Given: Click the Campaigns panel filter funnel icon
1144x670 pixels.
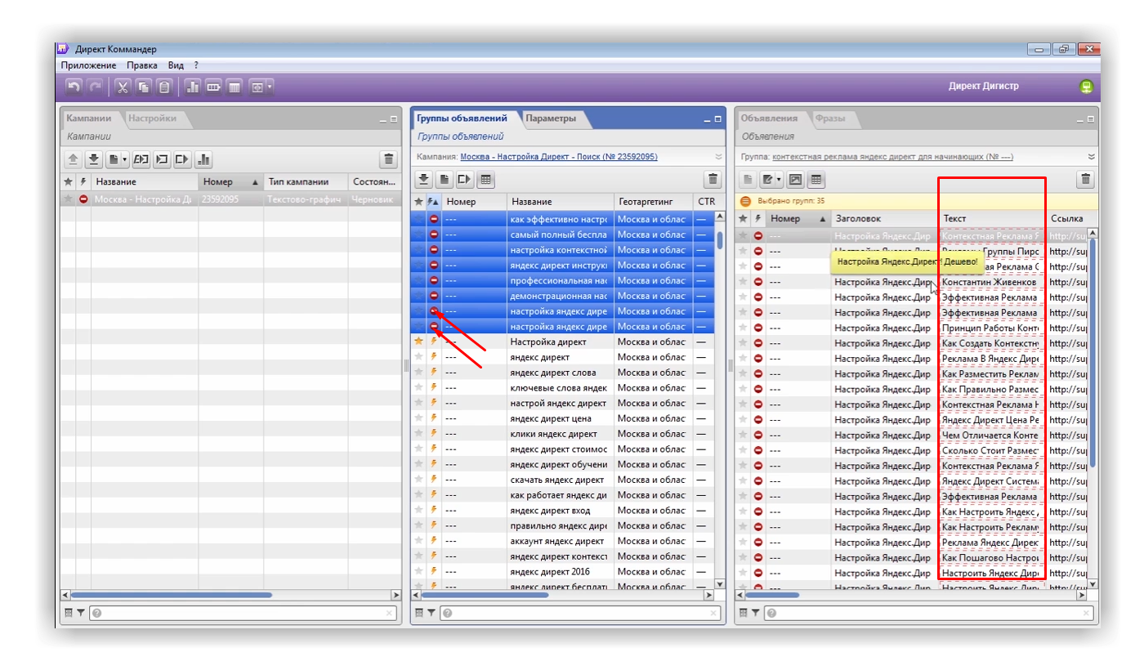Looking at the screenshot, I should click(81, 612).
